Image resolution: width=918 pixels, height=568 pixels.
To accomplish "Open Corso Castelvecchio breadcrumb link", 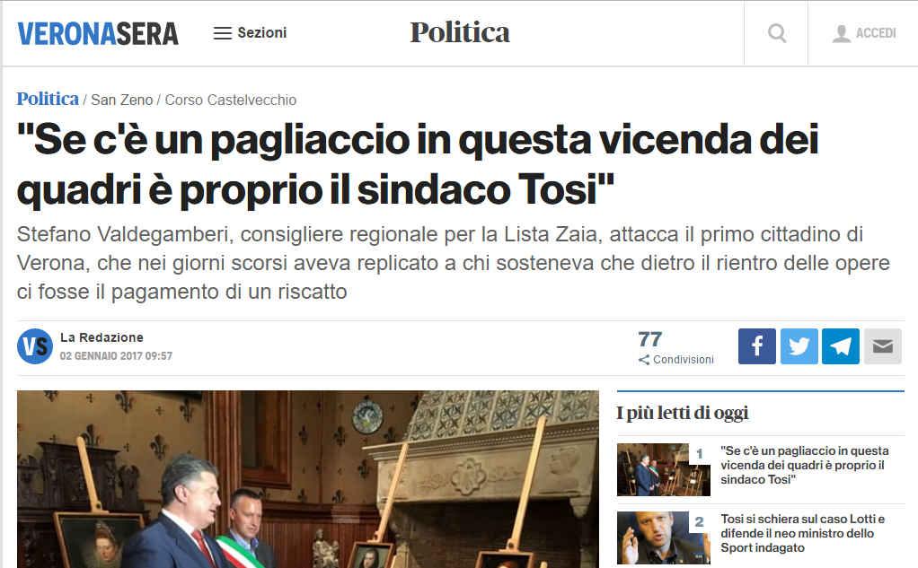I will tap(231, 100).
